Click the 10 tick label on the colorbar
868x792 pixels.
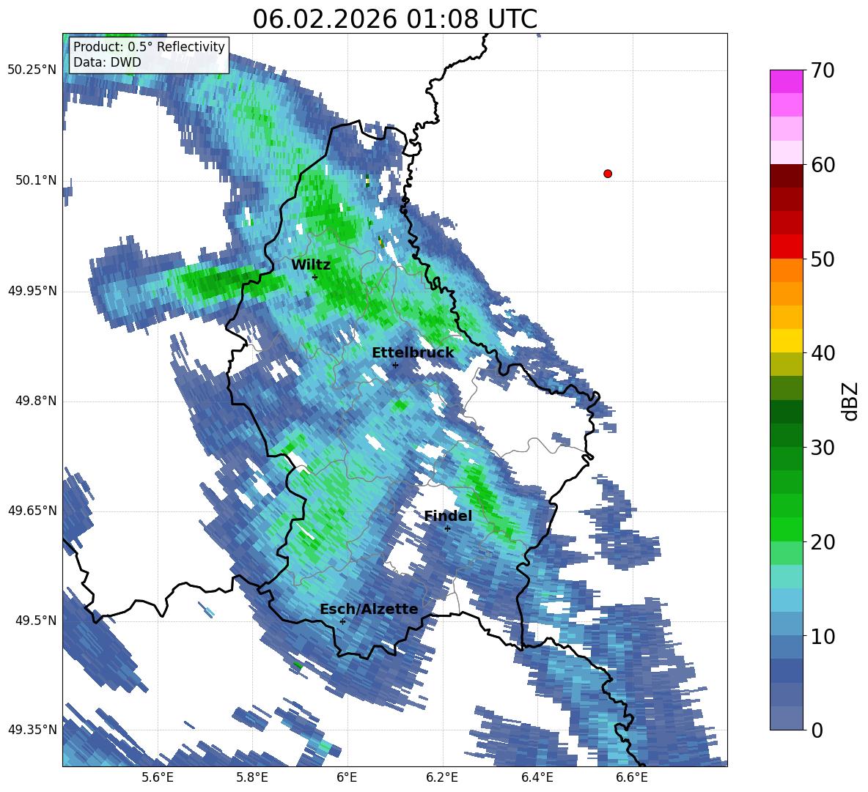822,637
